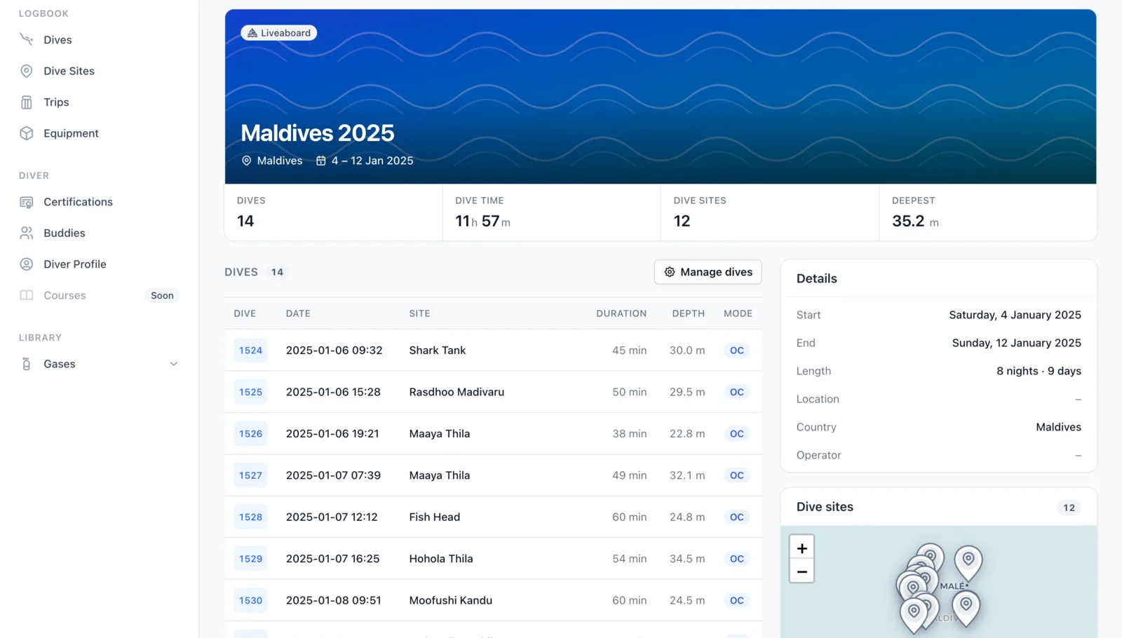The image size is (1122, 638).
Task: Click date 2025-01-06 19:21
Action: [x=332, y=434]
